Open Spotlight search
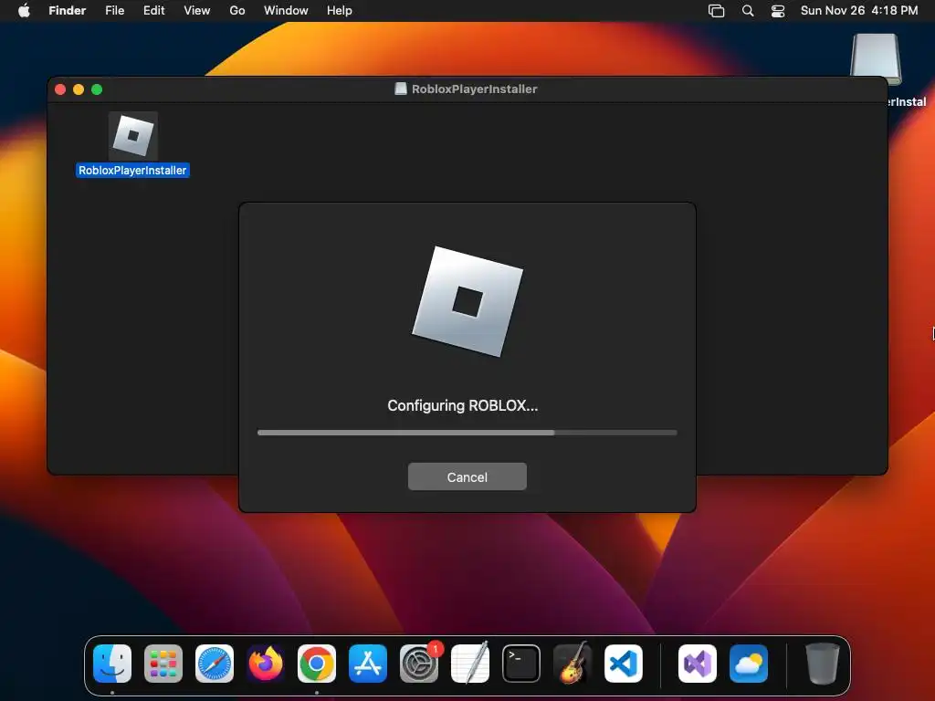The height and width of the screenshot is (701, 935). click(748, 11)
